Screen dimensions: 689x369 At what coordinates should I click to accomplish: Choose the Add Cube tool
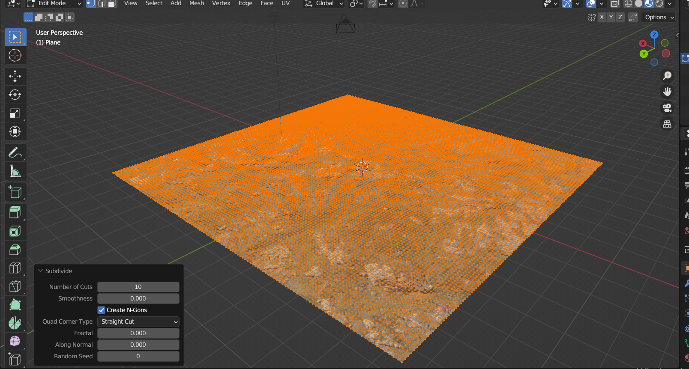[15, 192]
